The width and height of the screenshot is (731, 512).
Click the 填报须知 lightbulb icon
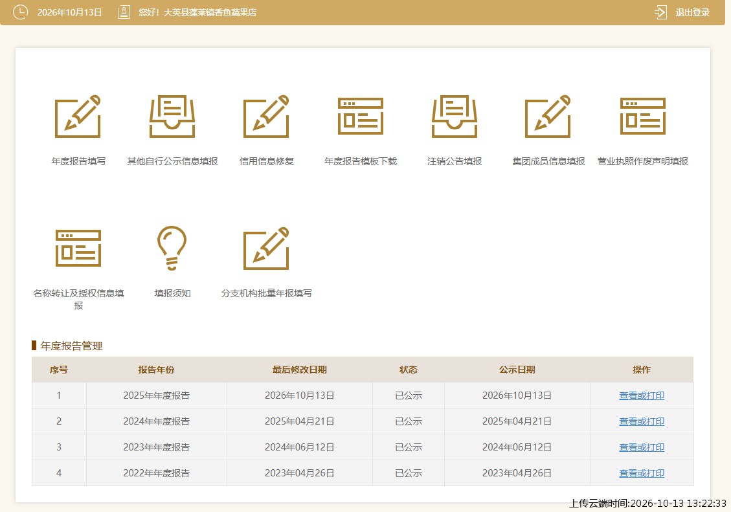[x=172, y=249]
